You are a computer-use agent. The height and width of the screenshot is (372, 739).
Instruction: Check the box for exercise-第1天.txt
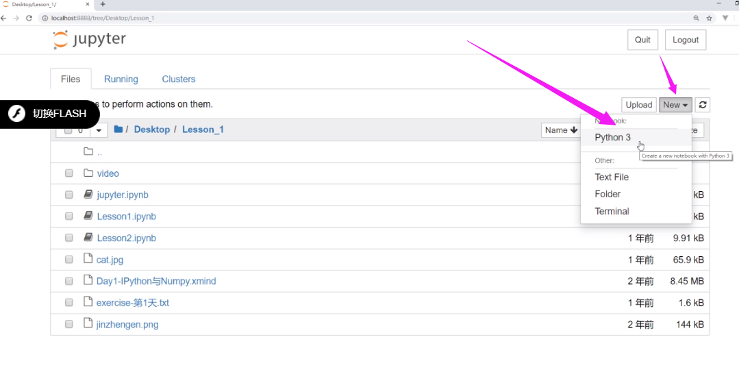click(x=68, y=303)
